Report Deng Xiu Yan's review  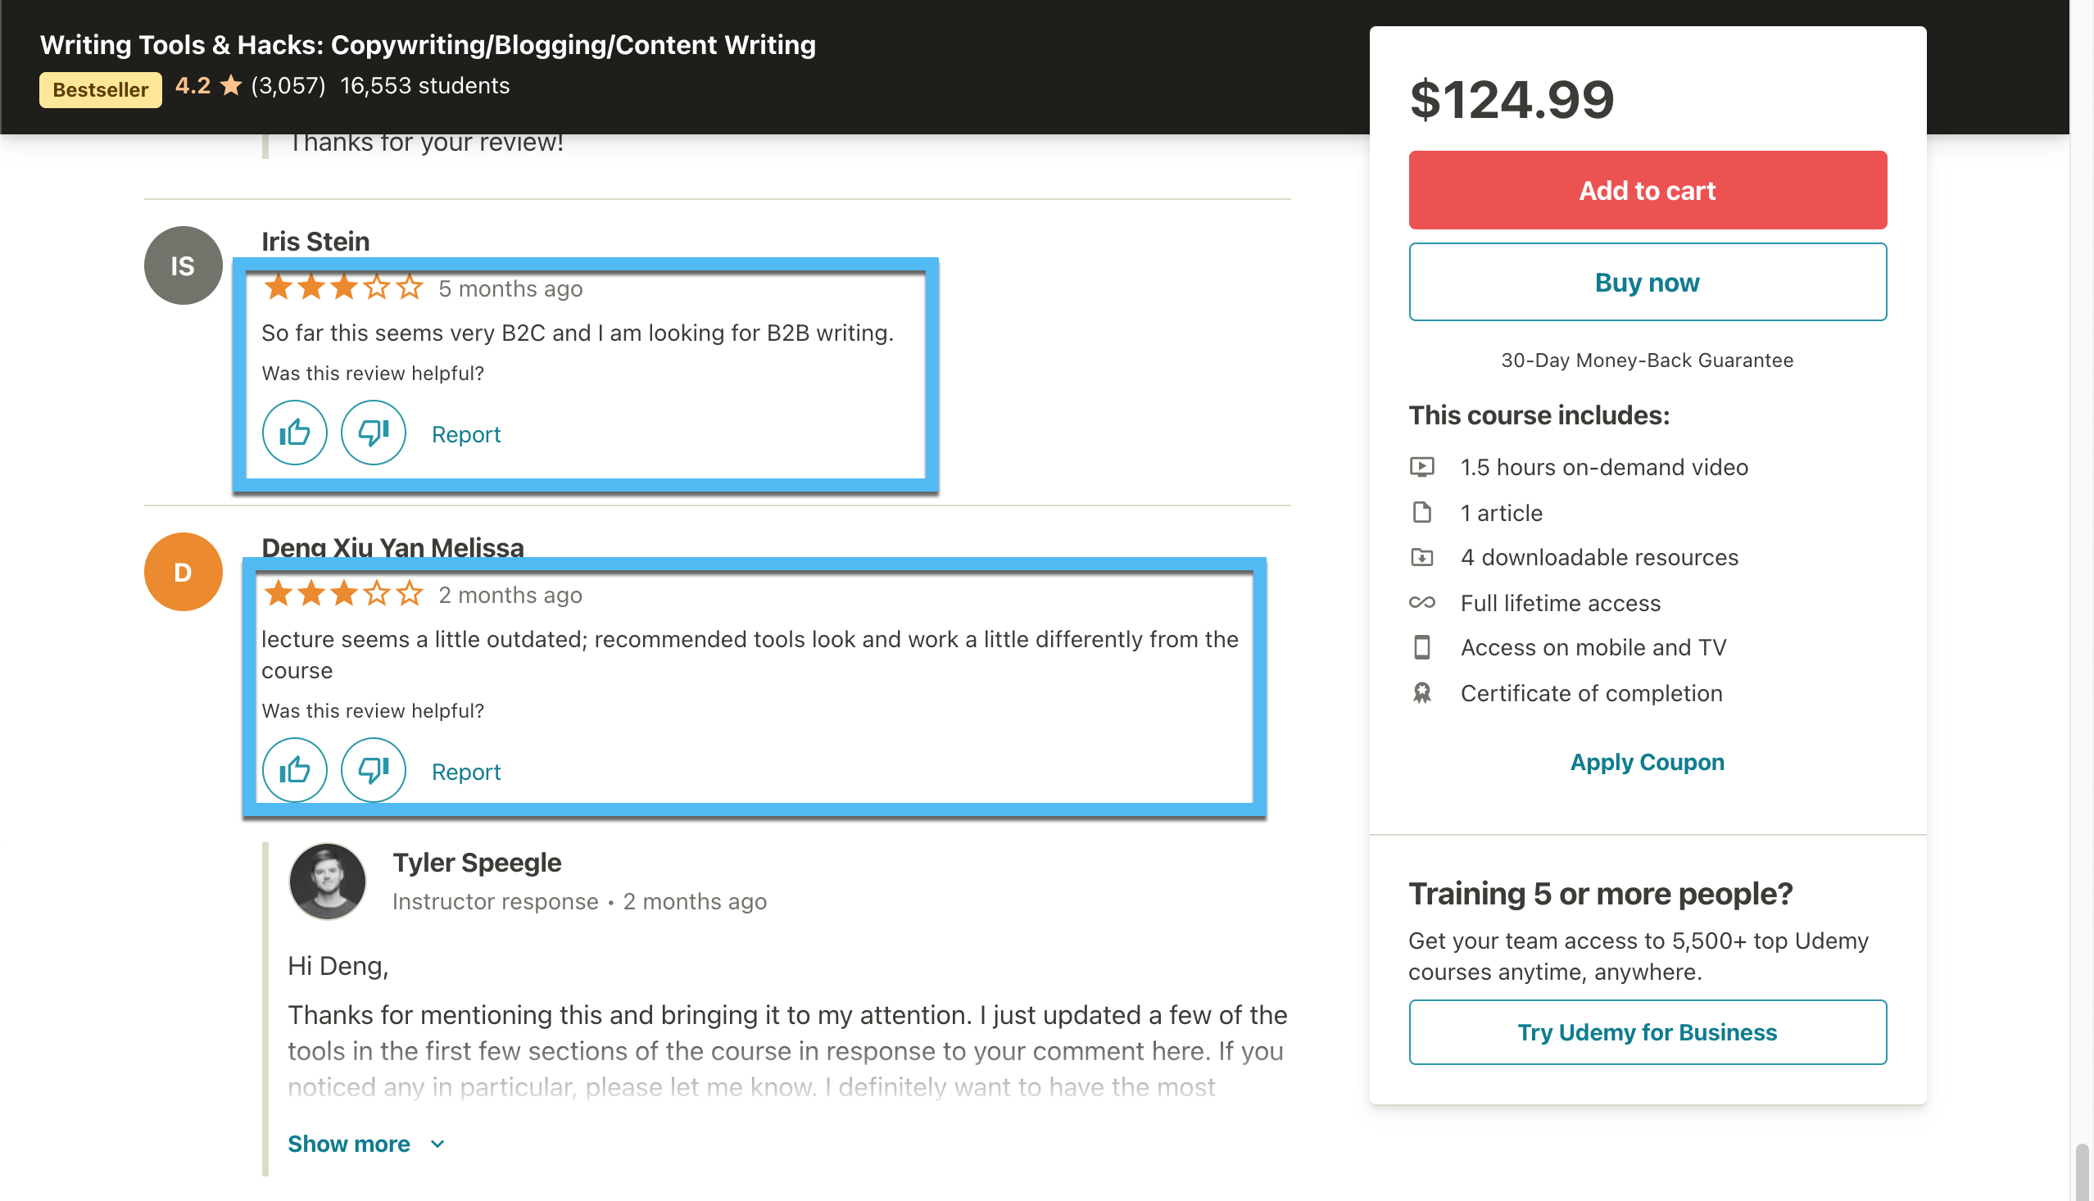pos(466,769)
